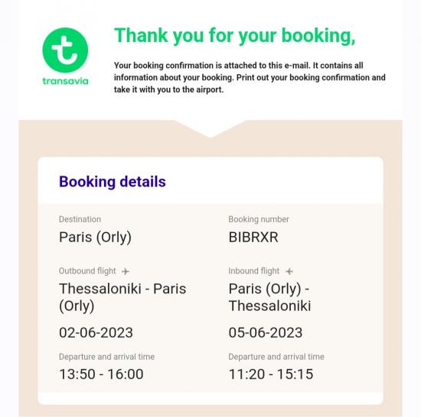
Task: Select destination value Paris (Orly)
Action: click(95, 238)
